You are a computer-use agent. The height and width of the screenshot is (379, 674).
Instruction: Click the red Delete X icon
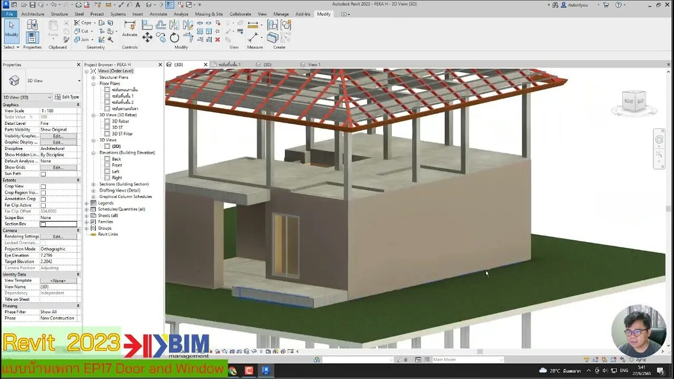[x=217, y=39]
